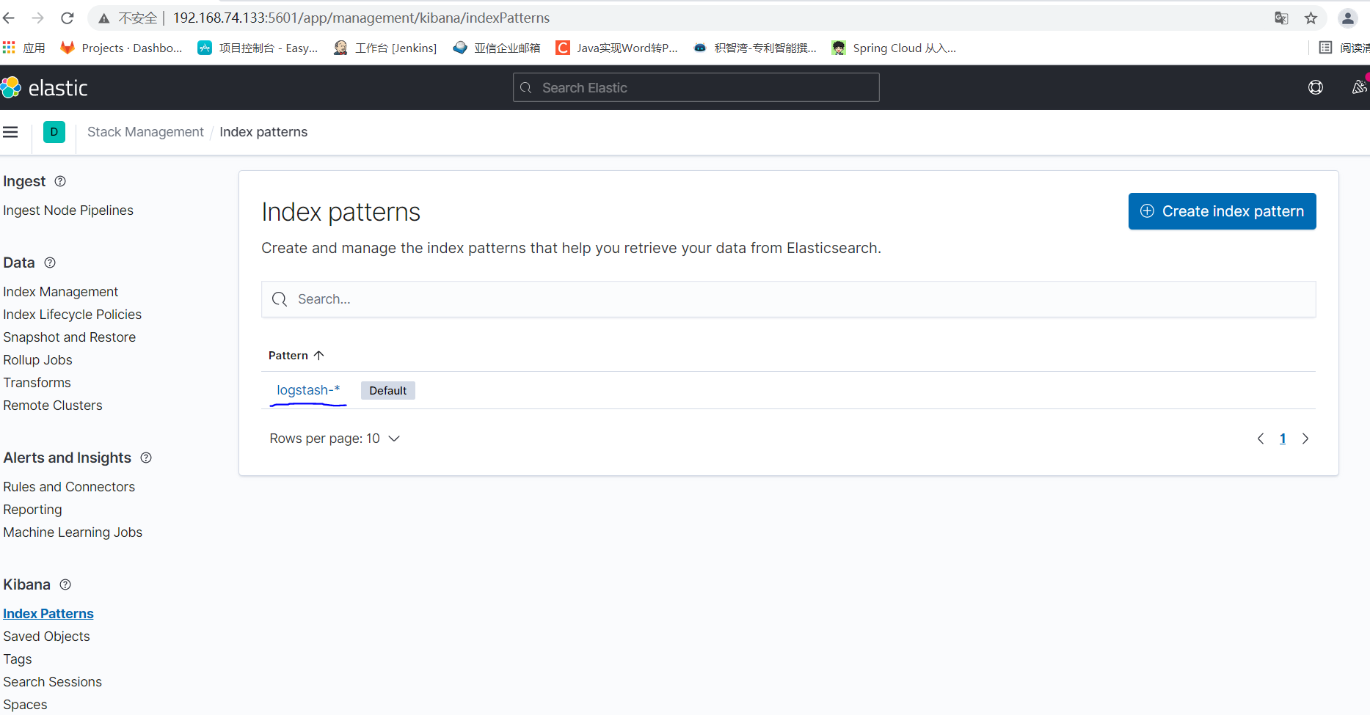Click the Stack Management breadcrumb
Viewport: 1370px width, 715px height.
point(145,132)
